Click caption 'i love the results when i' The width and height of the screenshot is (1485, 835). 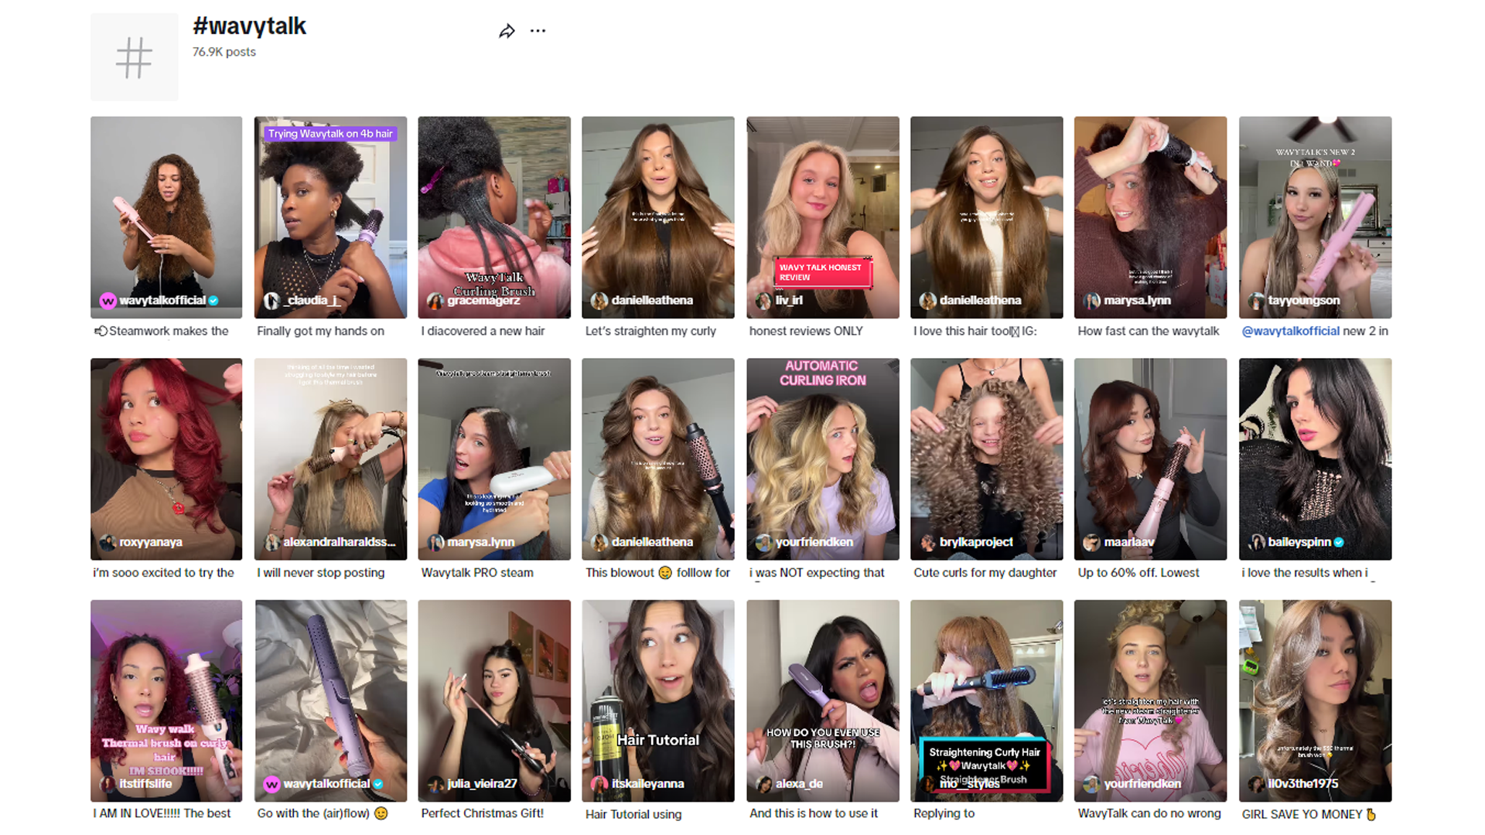1305,573
